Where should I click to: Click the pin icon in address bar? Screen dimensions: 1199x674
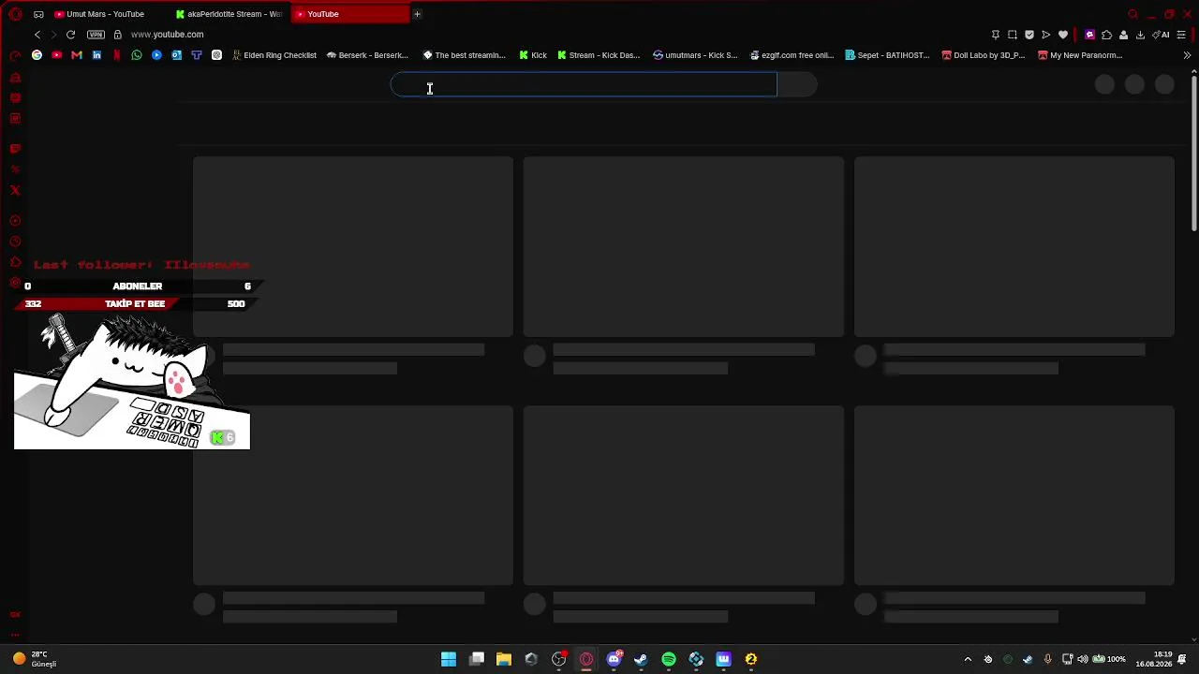pos(995,35)
